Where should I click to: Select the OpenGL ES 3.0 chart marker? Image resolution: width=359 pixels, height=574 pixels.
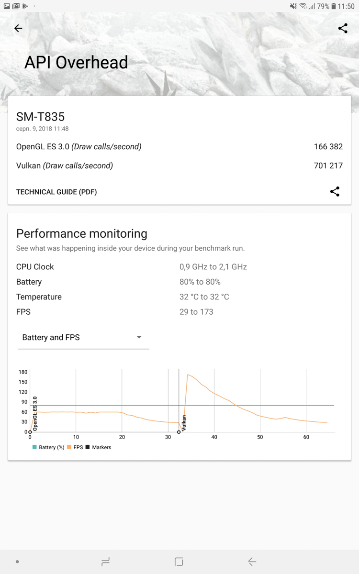(30, 432)
